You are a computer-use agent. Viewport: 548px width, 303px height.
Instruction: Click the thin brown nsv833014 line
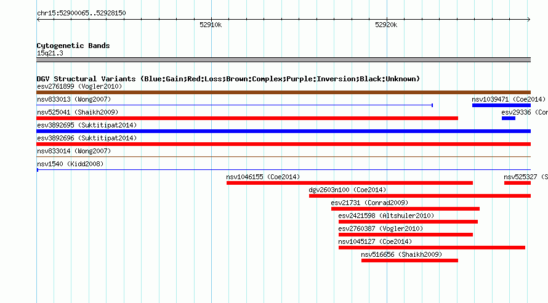[x=283, y=156]
